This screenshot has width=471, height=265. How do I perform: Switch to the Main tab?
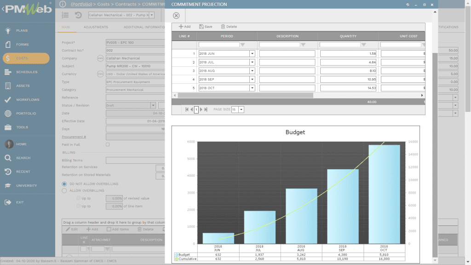66,27
